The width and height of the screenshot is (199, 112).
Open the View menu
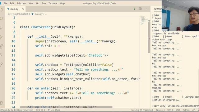[31, 3]
